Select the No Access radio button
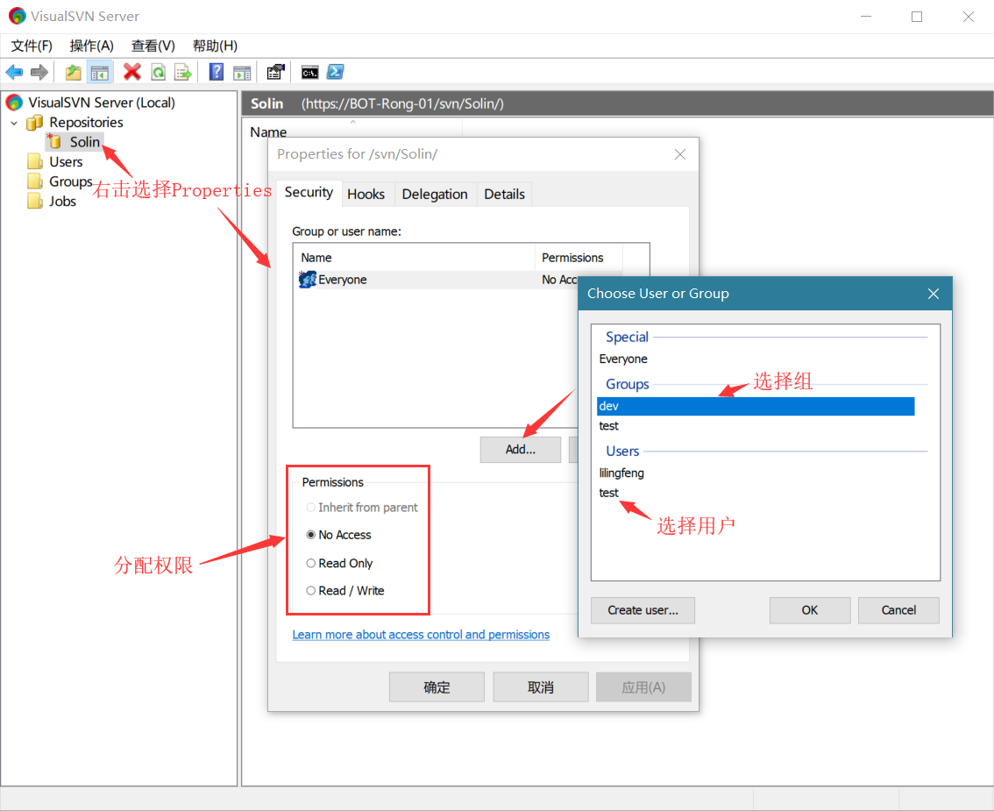The height and width of the screenshot is (811, 994). tap(310, 535)
